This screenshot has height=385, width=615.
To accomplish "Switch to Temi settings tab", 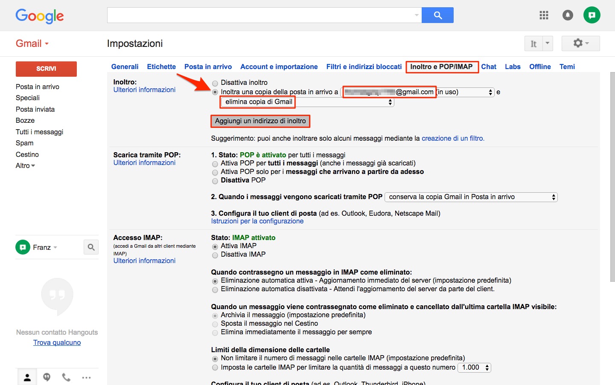I will pyautogui.click(x=567, y=67).
